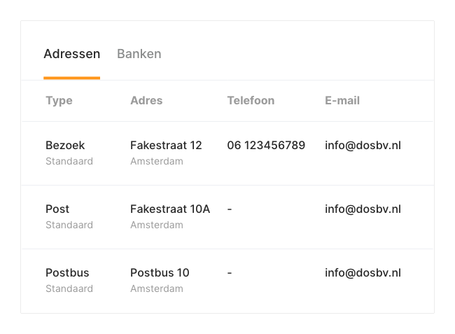Click the Adres column header
Viewport: 455px width, 334px height.
pos(146,101)
